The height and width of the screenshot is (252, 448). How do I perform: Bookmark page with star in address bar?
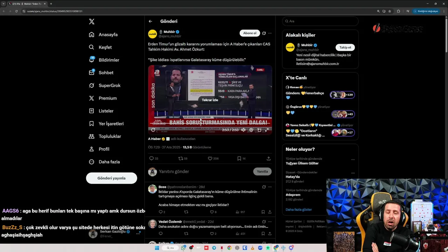(390, 11)
